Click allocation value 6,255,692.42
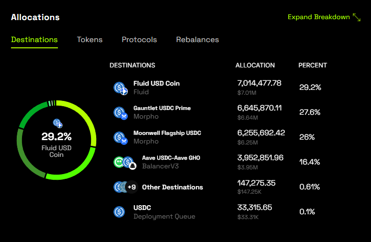Screen dimensions: 371x242 pyautogui.click(x=261, y=133)
